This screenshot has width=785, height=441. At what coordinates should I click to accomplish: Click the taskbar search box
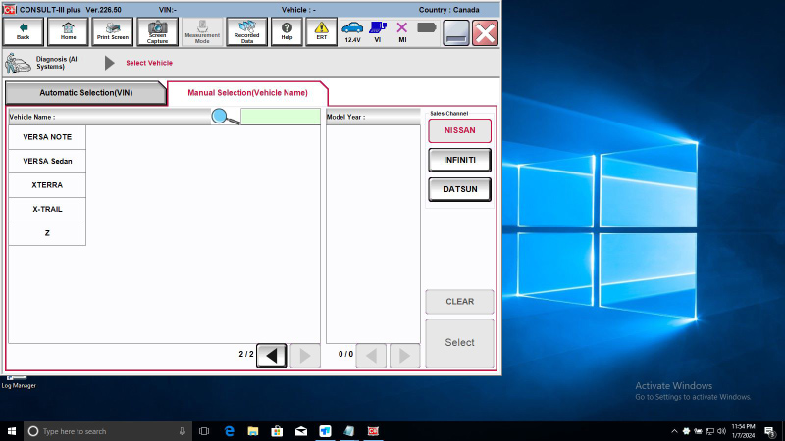(x=108, y=431)
